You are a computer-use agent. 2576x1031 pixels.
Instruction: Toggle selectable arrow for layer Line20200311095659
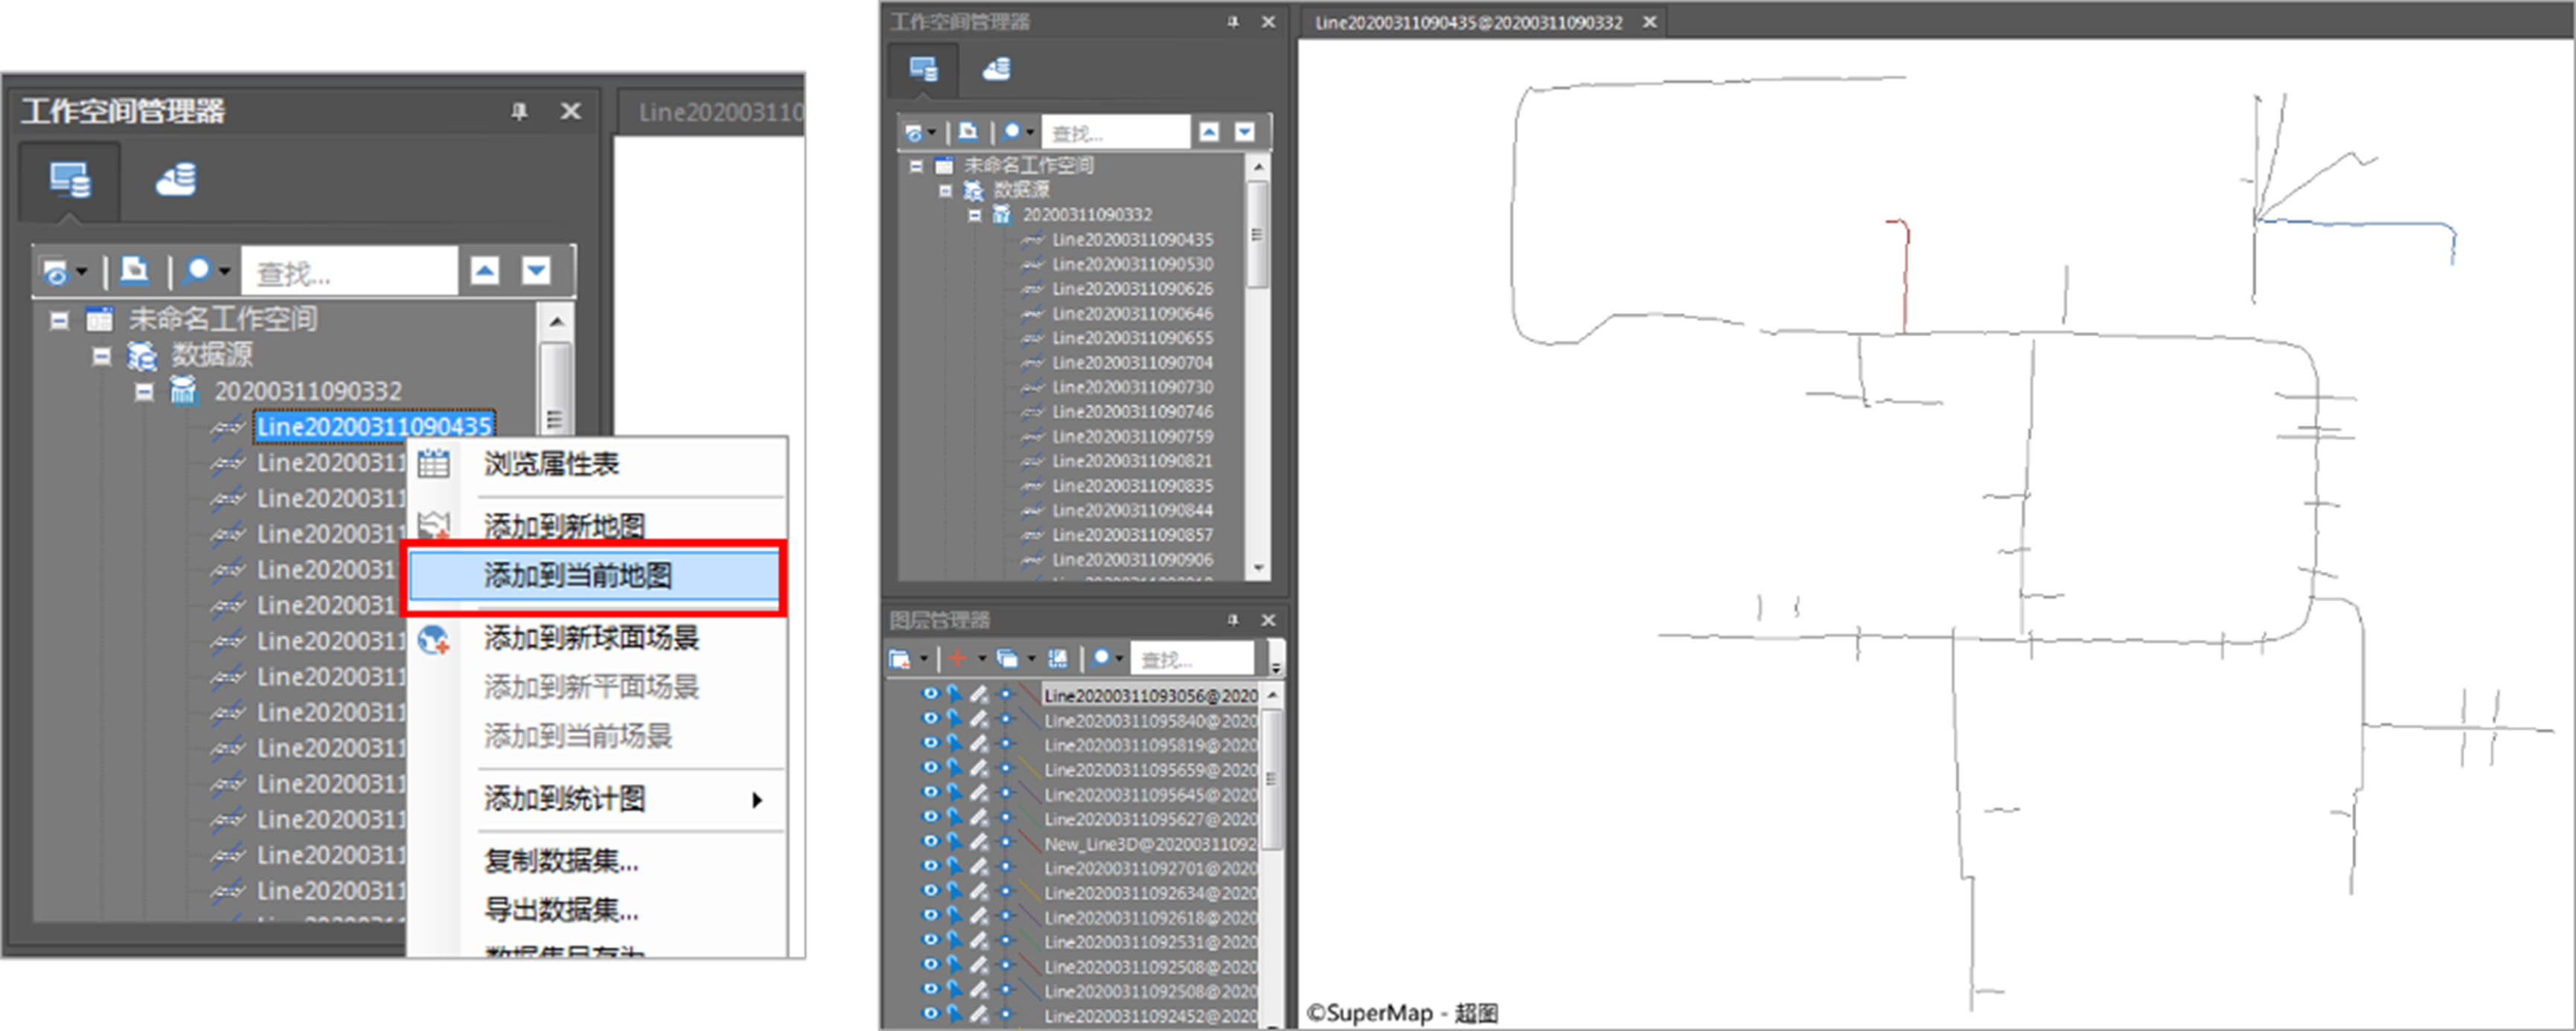pyautogui.click(x=954, y=768)
